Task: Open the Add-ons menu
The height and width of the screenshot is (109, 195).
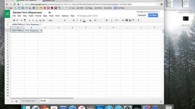Action: (x=65, y=16)
